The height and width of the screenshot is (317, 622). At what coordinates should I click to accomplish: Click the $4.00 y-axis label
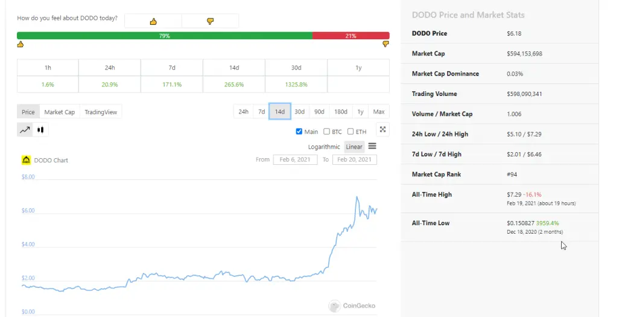pyautogui.click(x=28, y=245)
